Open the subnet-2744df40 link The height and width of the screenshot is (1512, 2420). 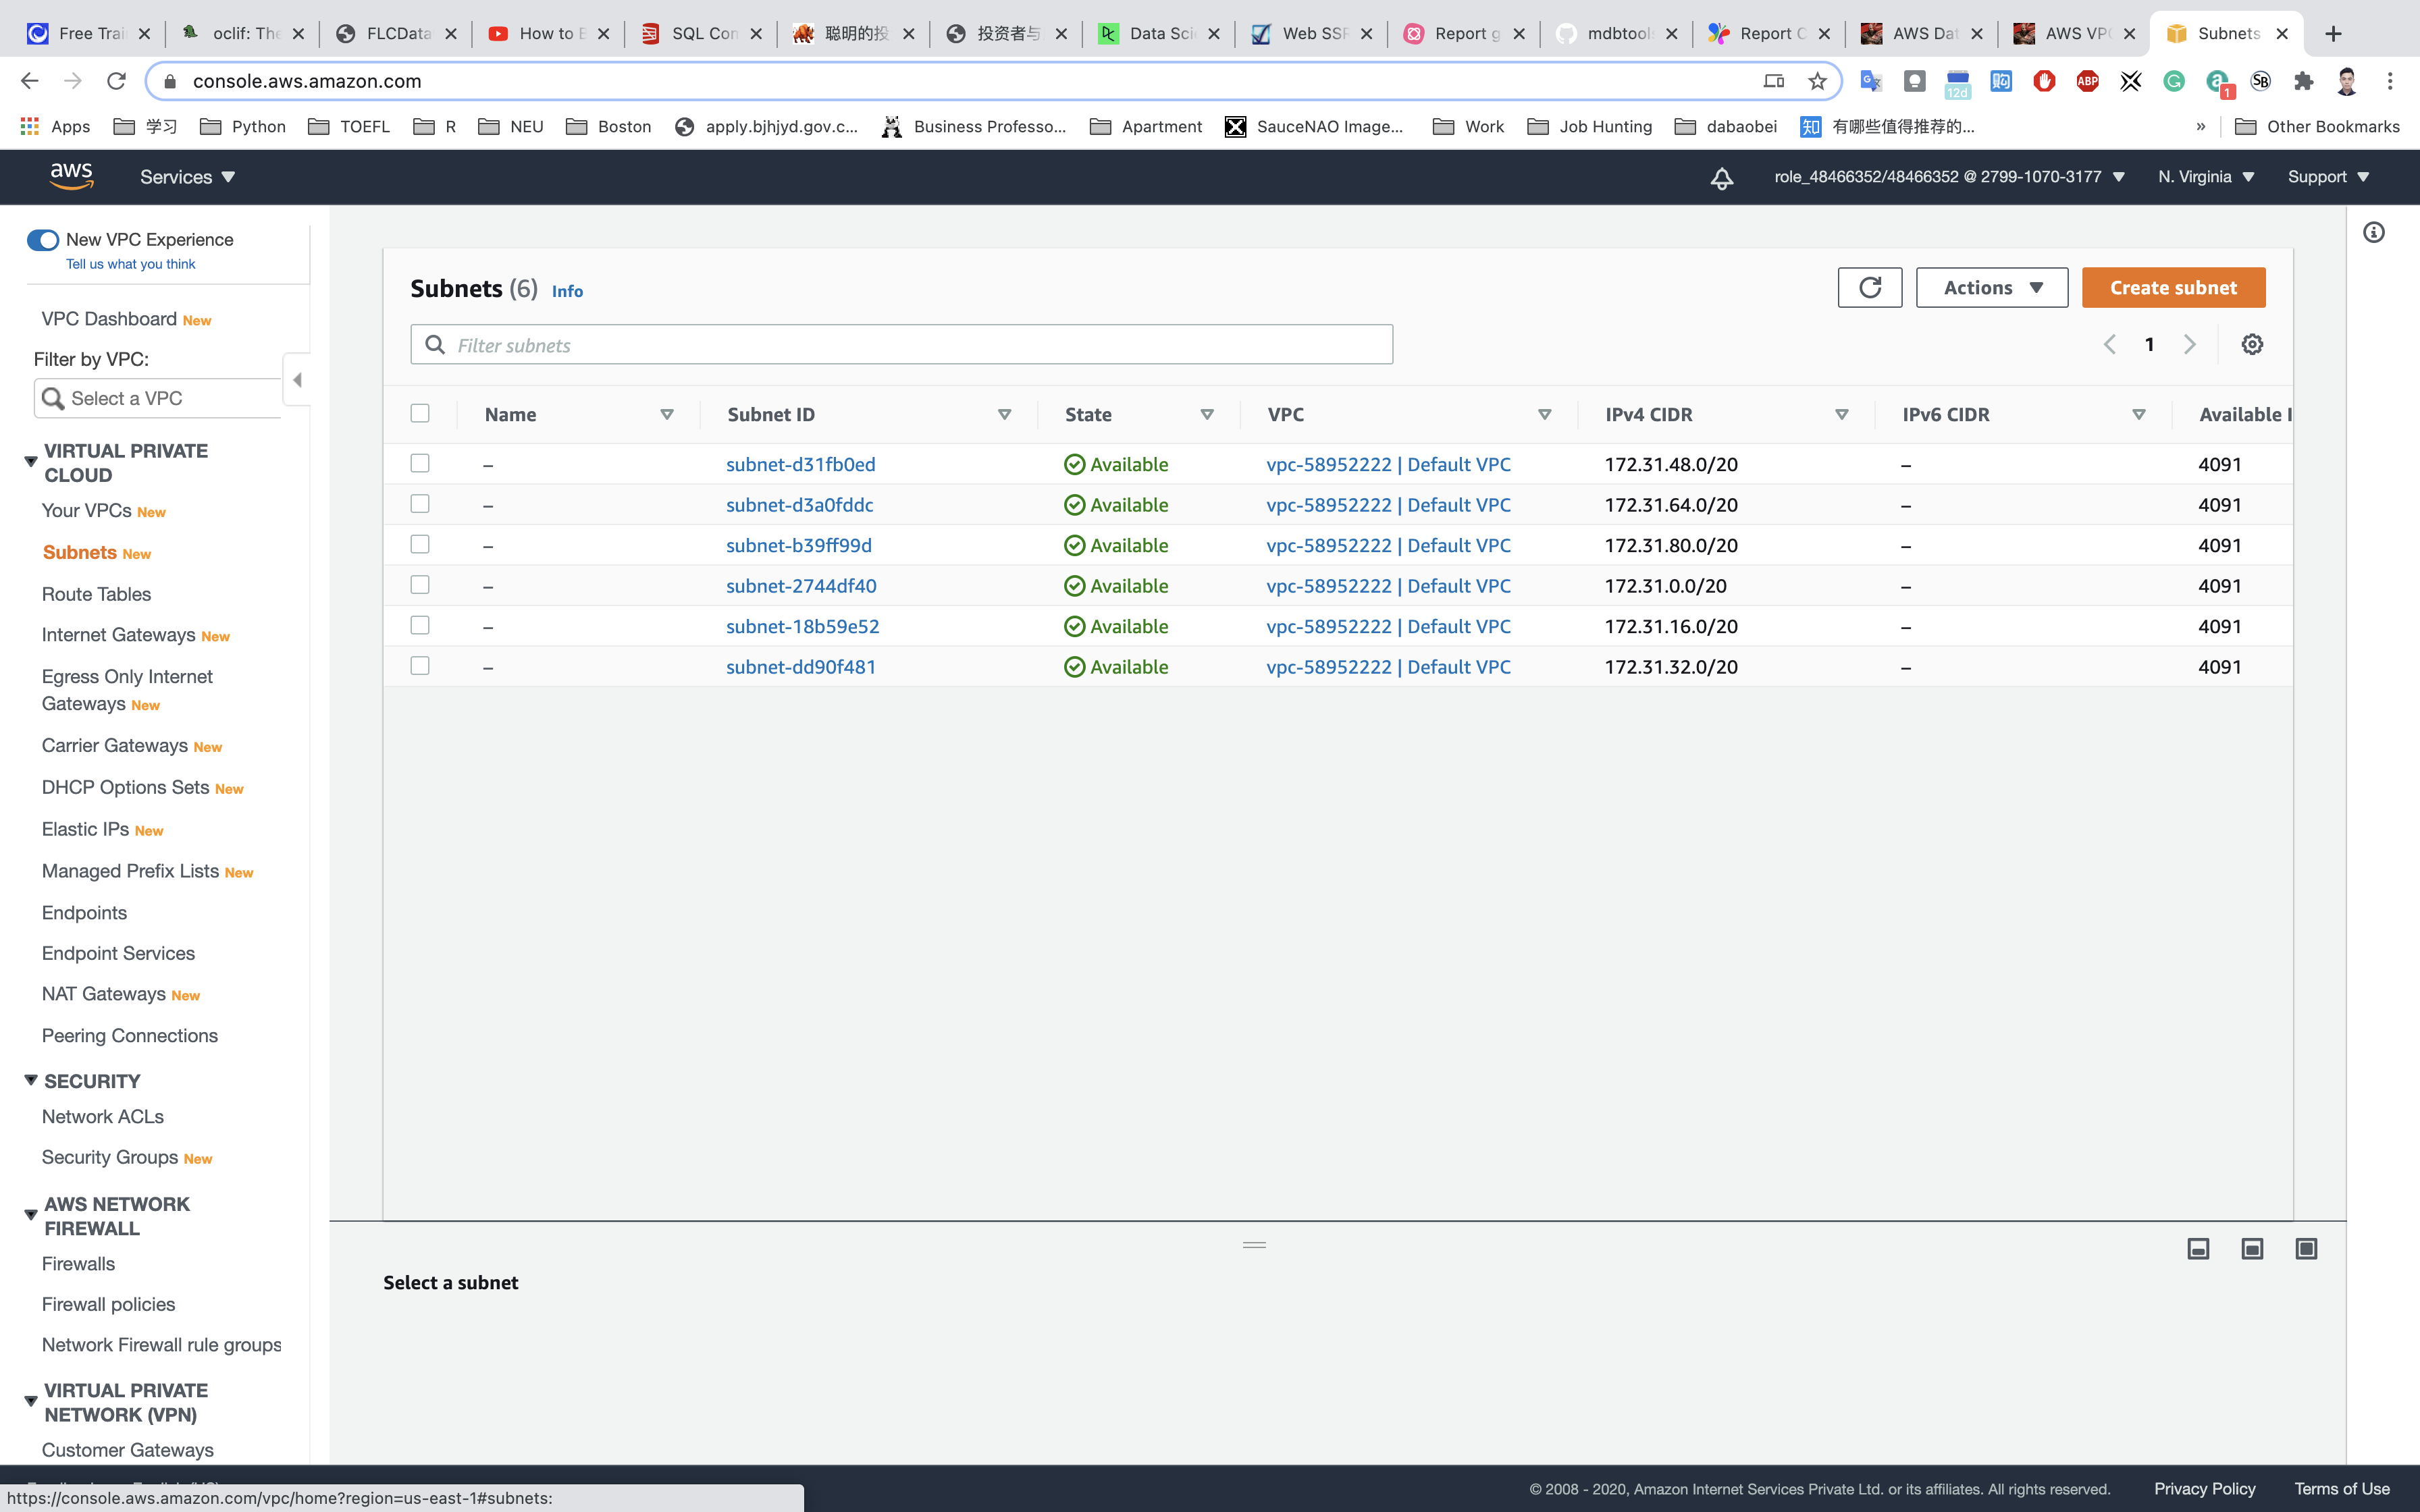(801, 586)
